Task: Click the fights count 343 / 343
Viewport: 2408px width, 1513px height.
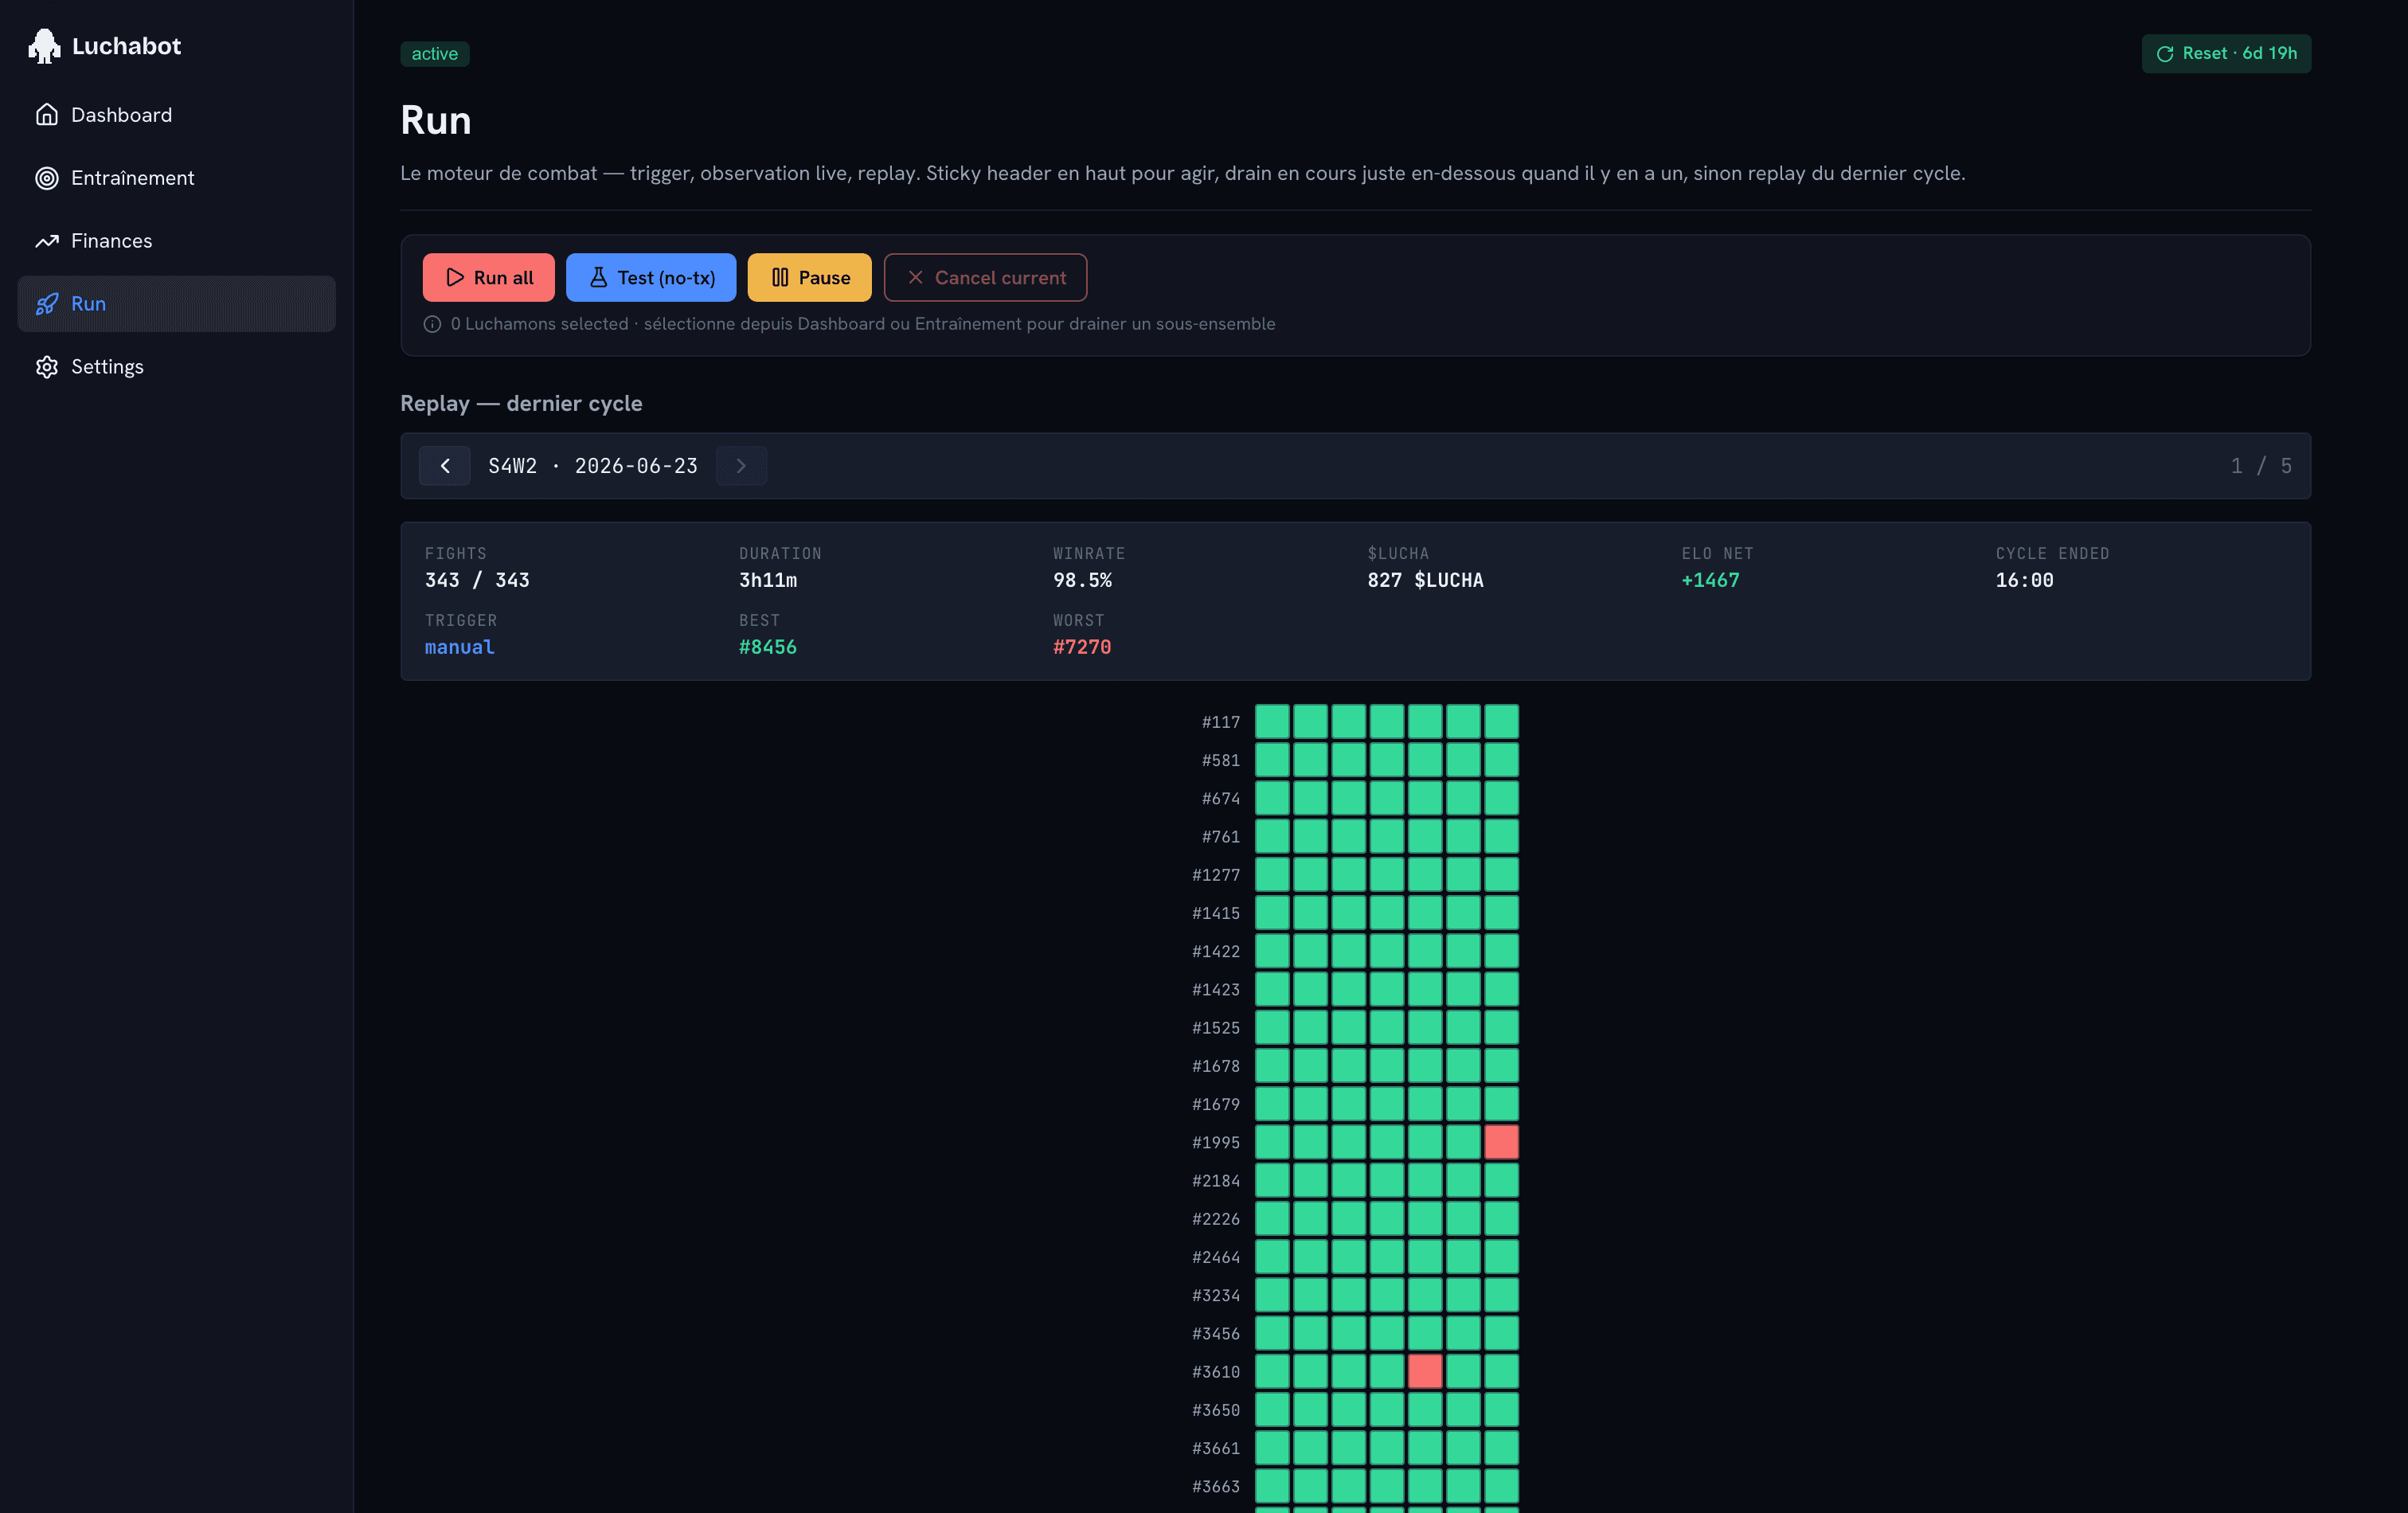Action: click(x=477, y=580)
